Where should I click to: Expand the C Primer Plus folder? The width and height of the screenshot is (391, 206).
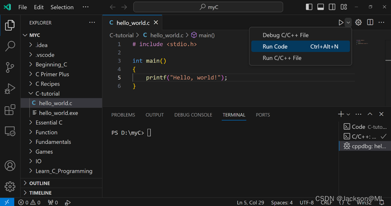62,74
